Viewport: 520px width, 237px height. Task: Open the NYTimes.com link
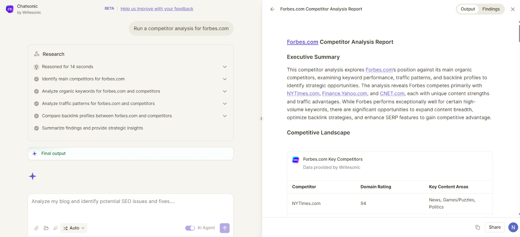(303, 94)
